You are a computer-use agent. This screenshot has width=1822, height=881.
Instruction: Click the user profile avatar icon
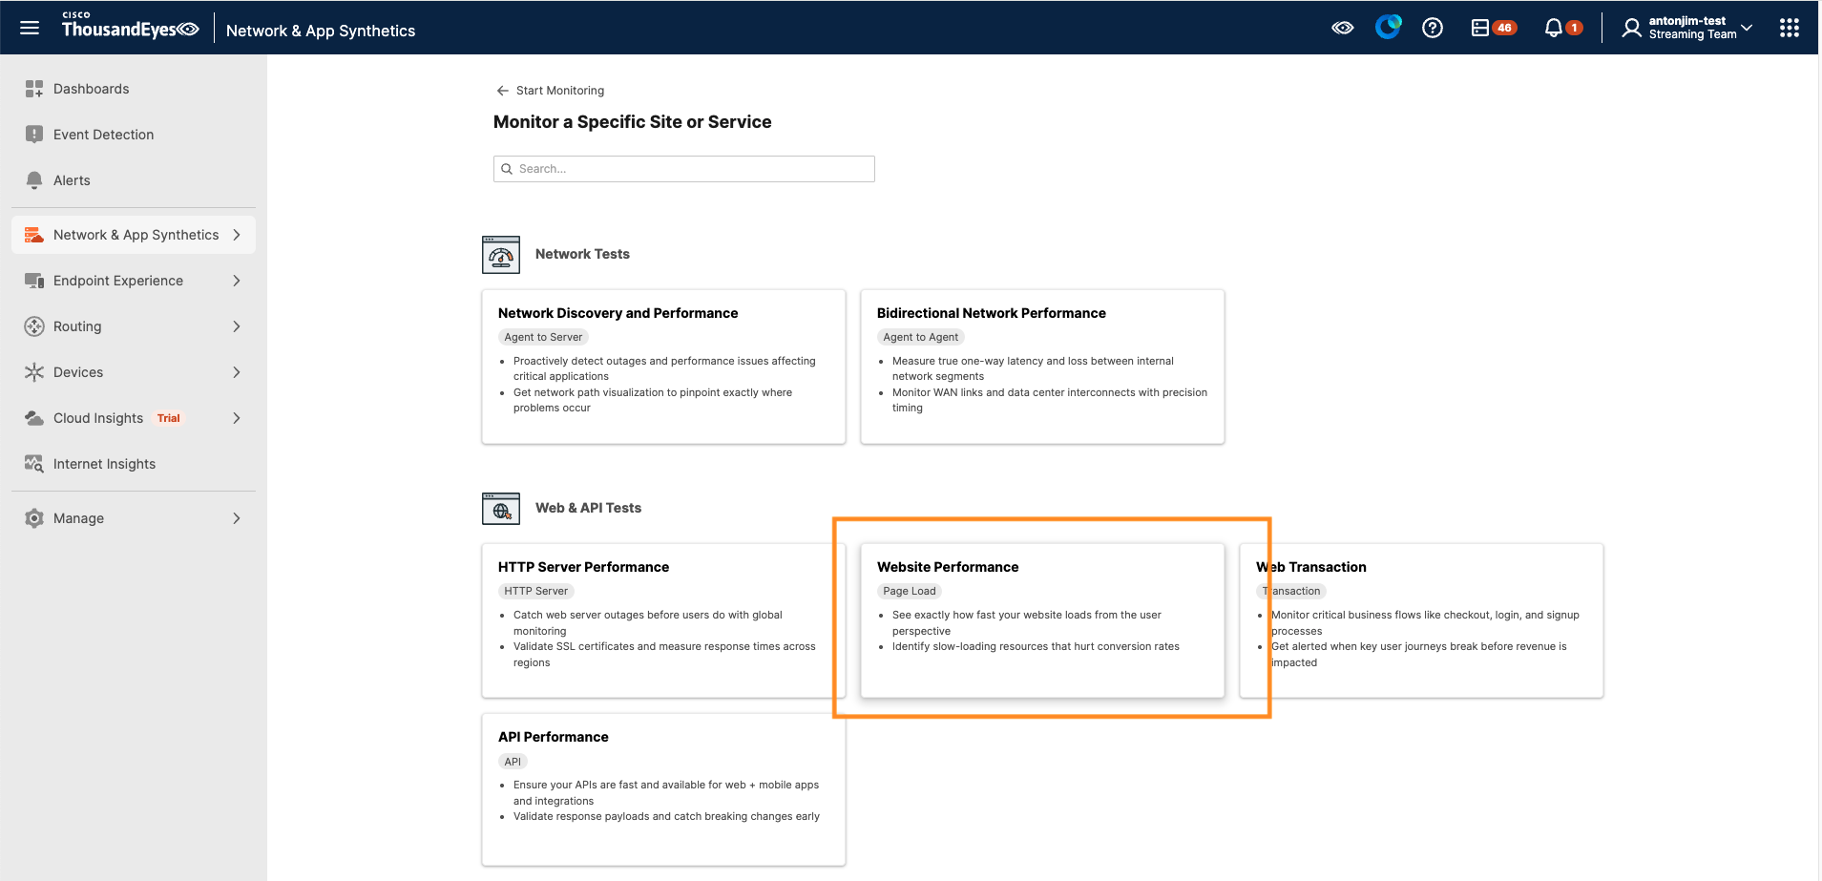tap(1632, 28)
